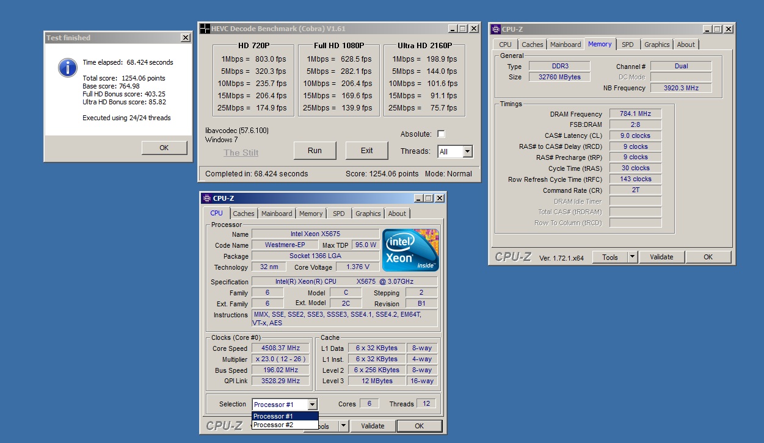Open About tab in Memory window
The image size is (764, 443).
coord(686,45)
